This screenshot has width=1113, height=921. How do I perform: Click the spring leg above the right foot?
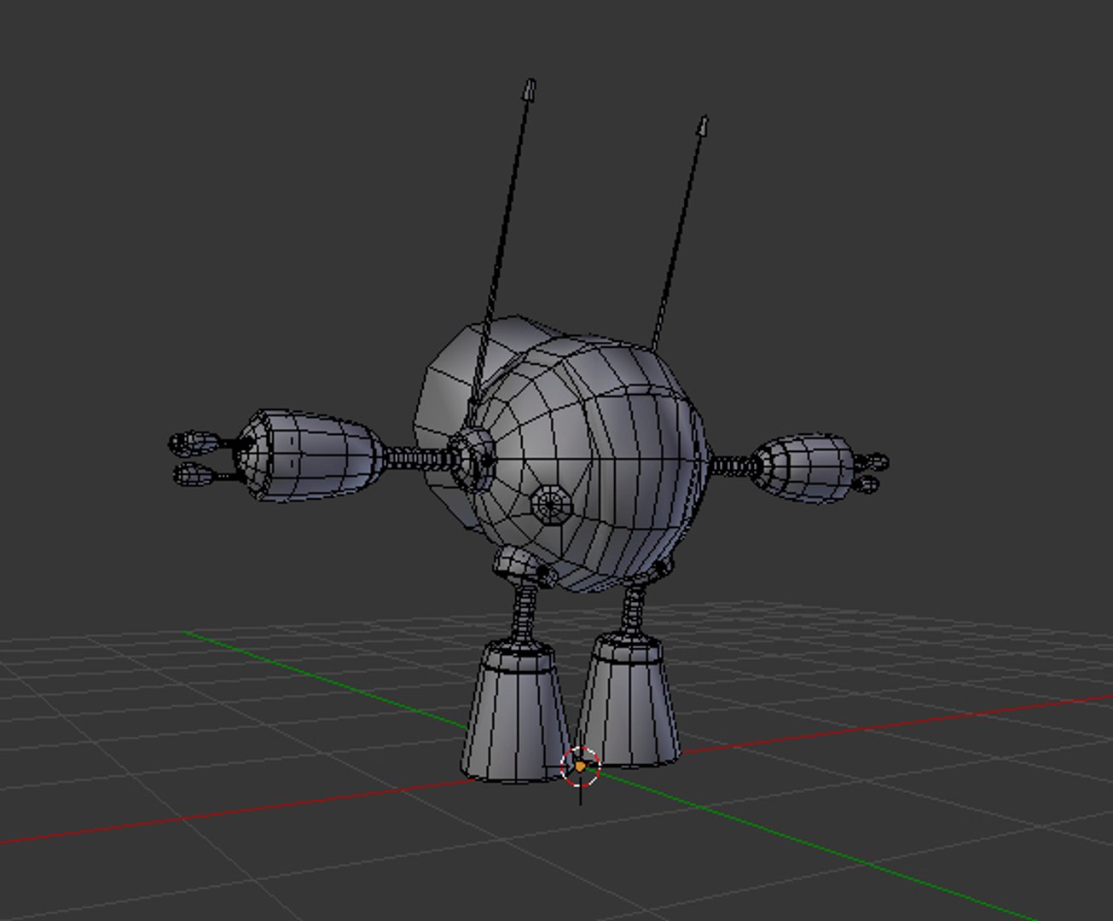[x=634, y=608]
